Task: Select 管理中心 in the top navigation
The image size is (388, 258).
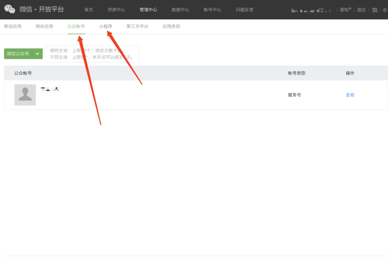Action: [148, 10]
